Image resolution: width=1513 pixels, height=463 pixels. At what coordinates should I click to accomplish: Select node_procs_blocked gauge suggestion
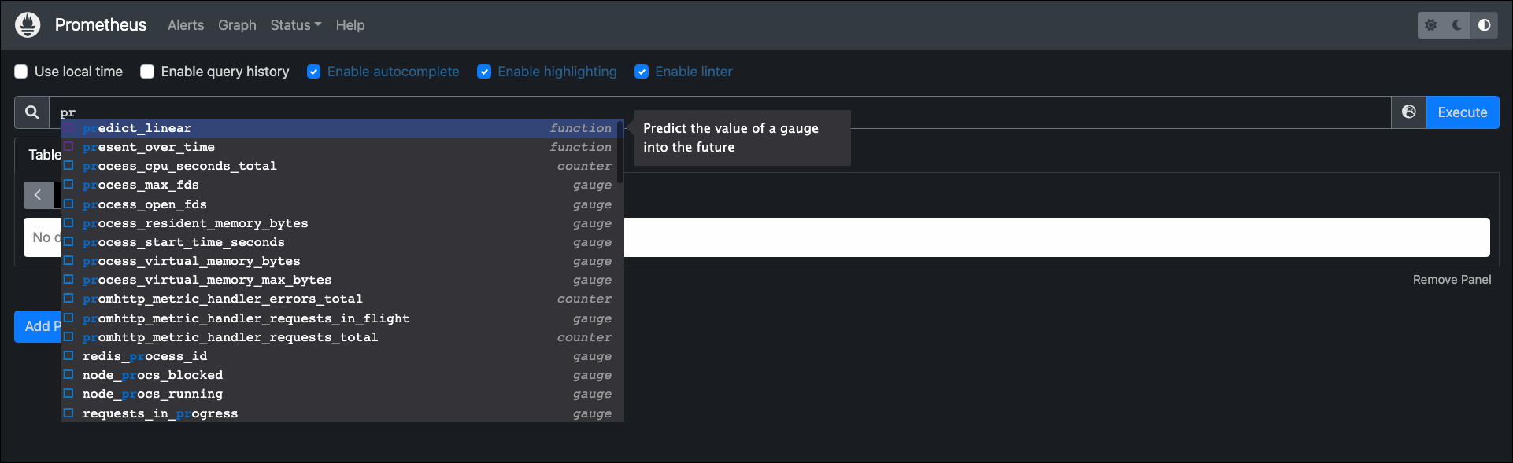342,375
